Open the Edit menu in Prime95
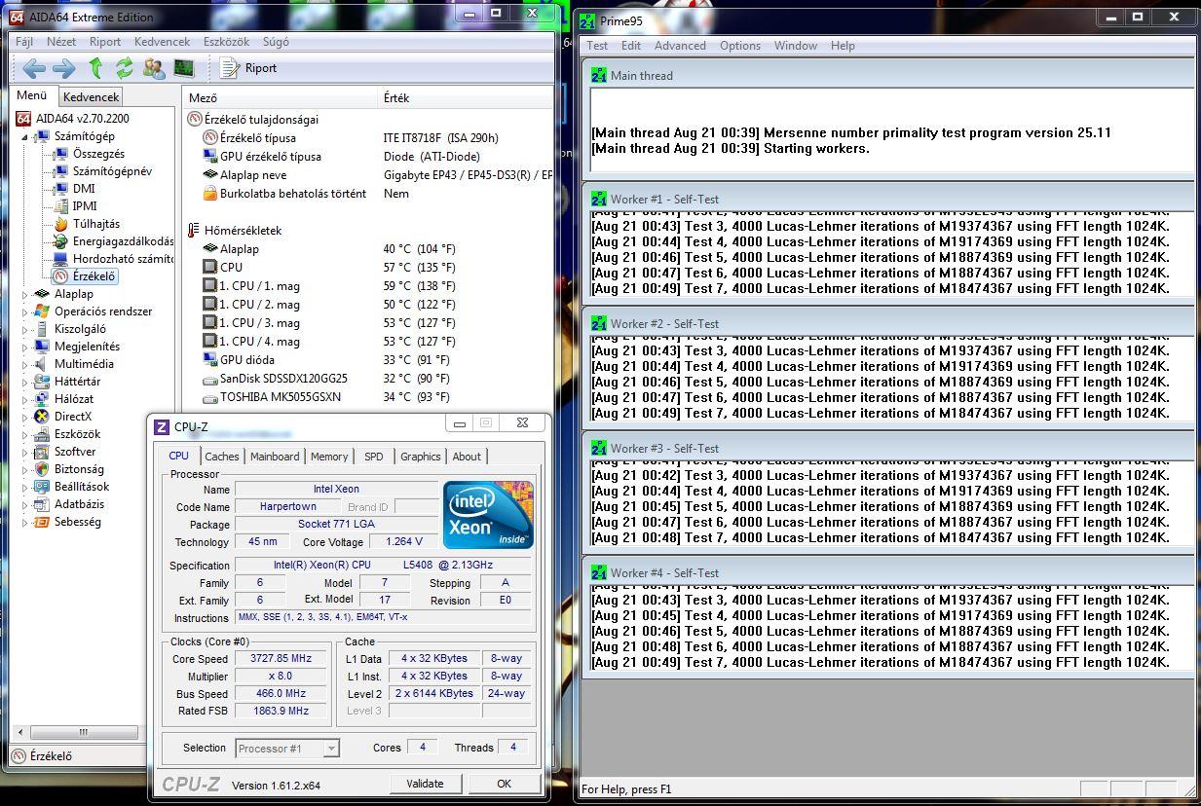 631,46
